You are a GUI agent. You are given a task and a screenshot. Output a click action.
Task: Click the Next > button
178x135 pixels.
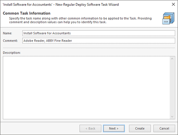coord(114,128)
